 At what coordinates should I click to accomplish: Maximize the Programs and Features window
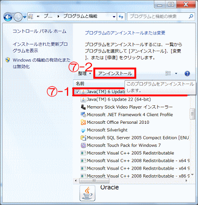171,4
